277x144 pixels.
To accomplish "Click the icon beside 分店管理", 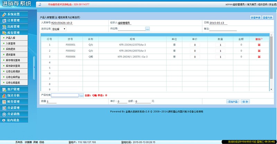I will [4, 108].
